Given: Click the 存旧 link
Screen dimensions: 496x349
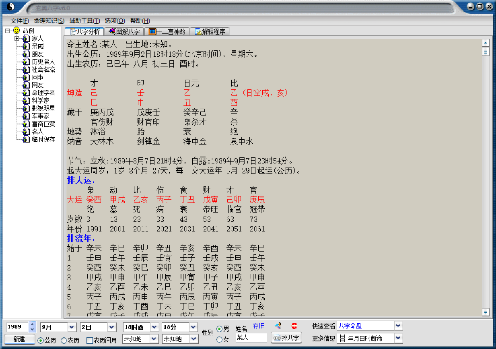Looking at the screenshot, I should point(259,326).
